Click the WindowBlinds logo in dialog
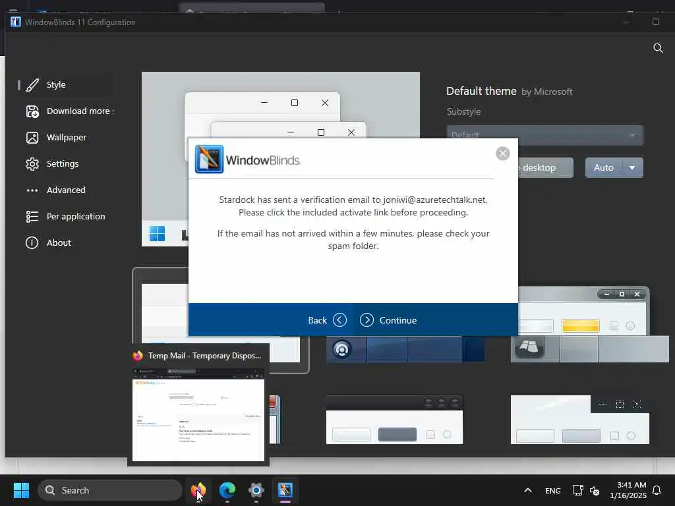 (x=209, y=159)
